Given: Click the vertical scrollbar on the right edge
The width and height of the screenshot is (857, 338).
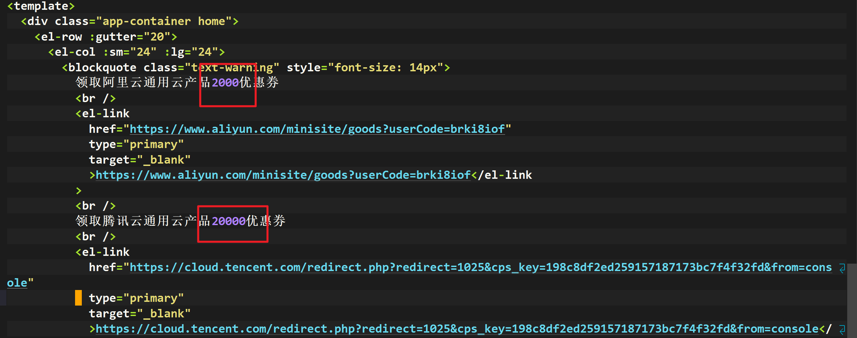Looking at the screenshot, I should click(852, 301).
